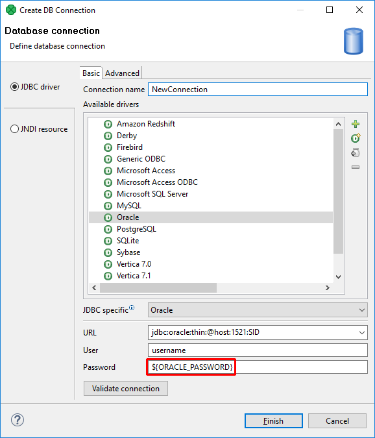Screen dimensions: 375x438
Task: Select MySQL in drivers list
Action: pos(129,206)
